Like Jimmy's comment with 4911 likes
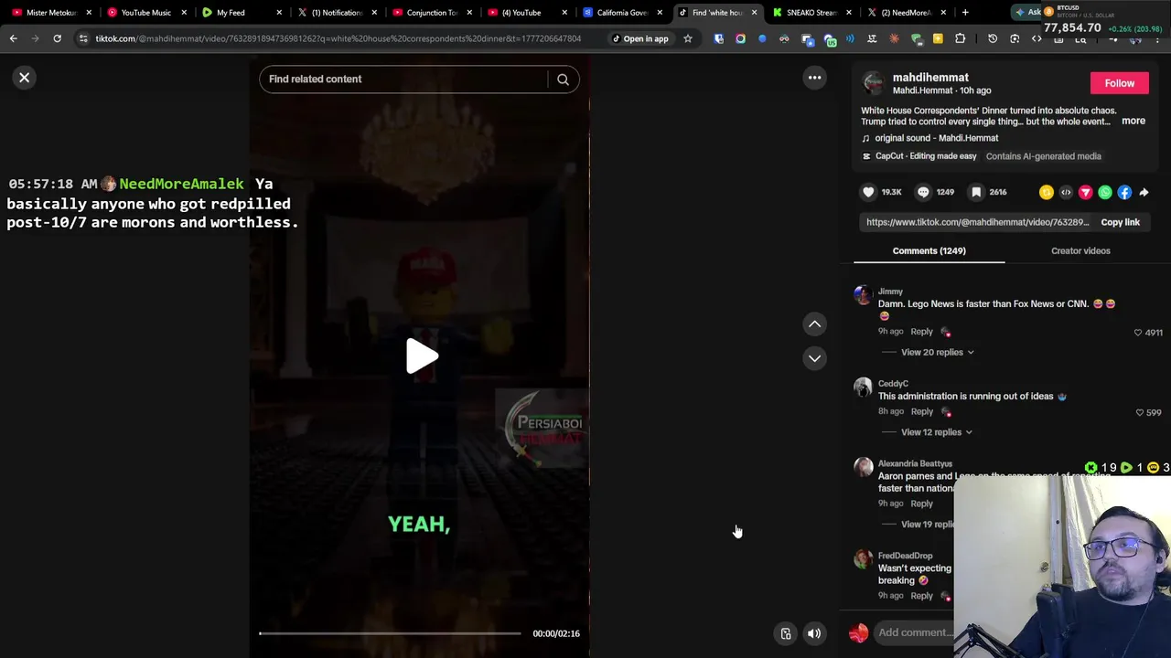Viewport: 1171px width, 658px height. [x=1138, y=333]
